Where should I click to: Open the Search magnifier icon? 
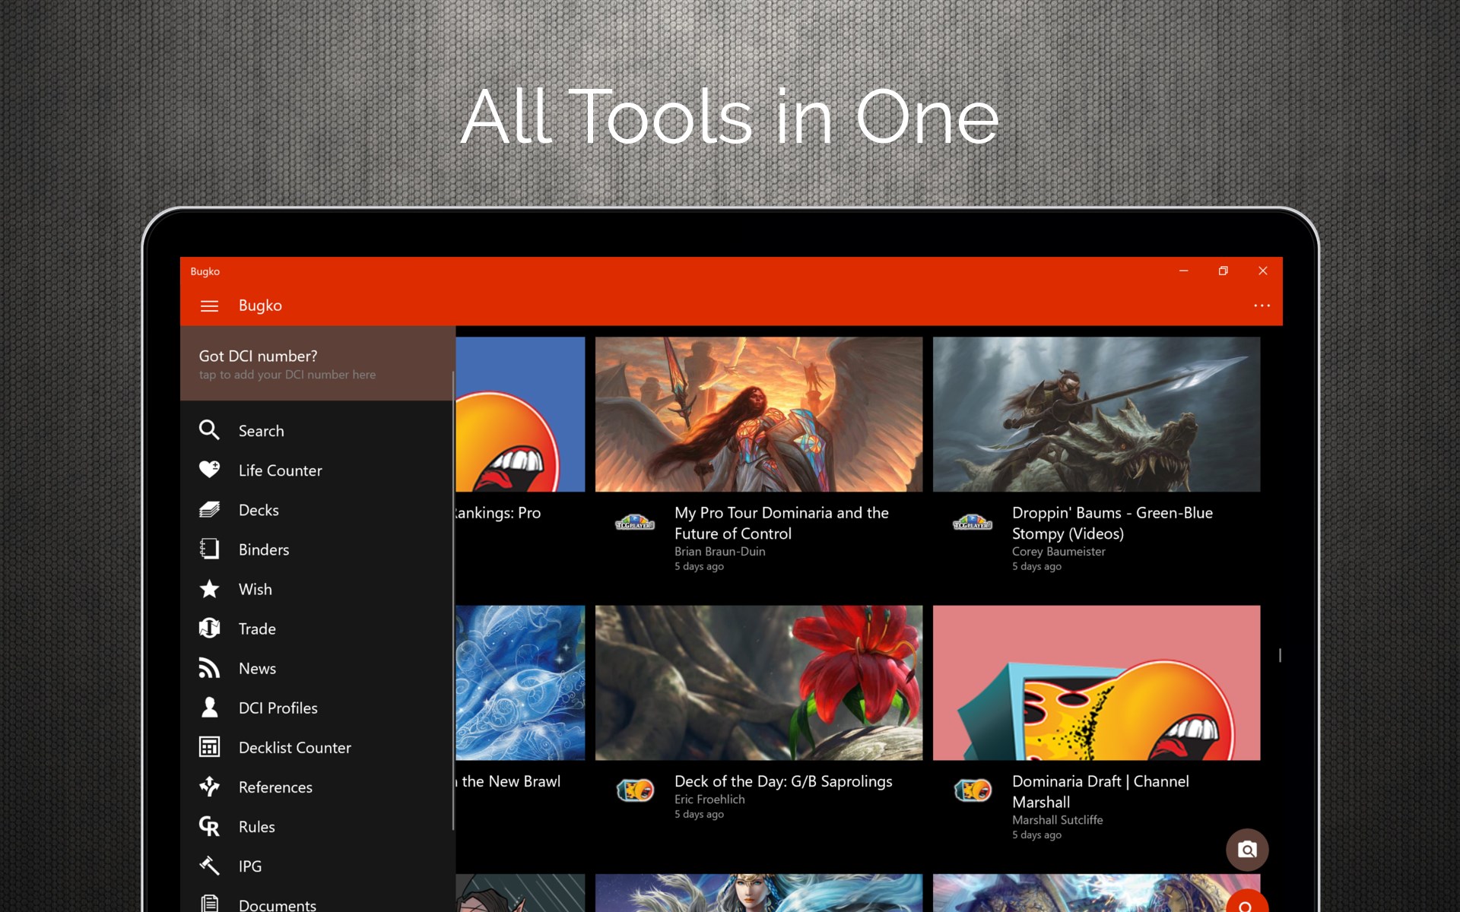point(209,430)
